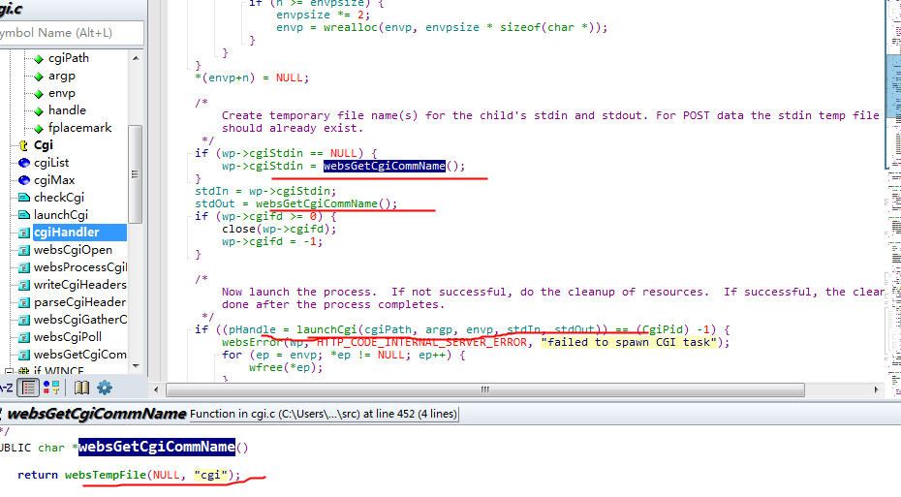Jump to launchCgi prototype in list

pos(60,215)
